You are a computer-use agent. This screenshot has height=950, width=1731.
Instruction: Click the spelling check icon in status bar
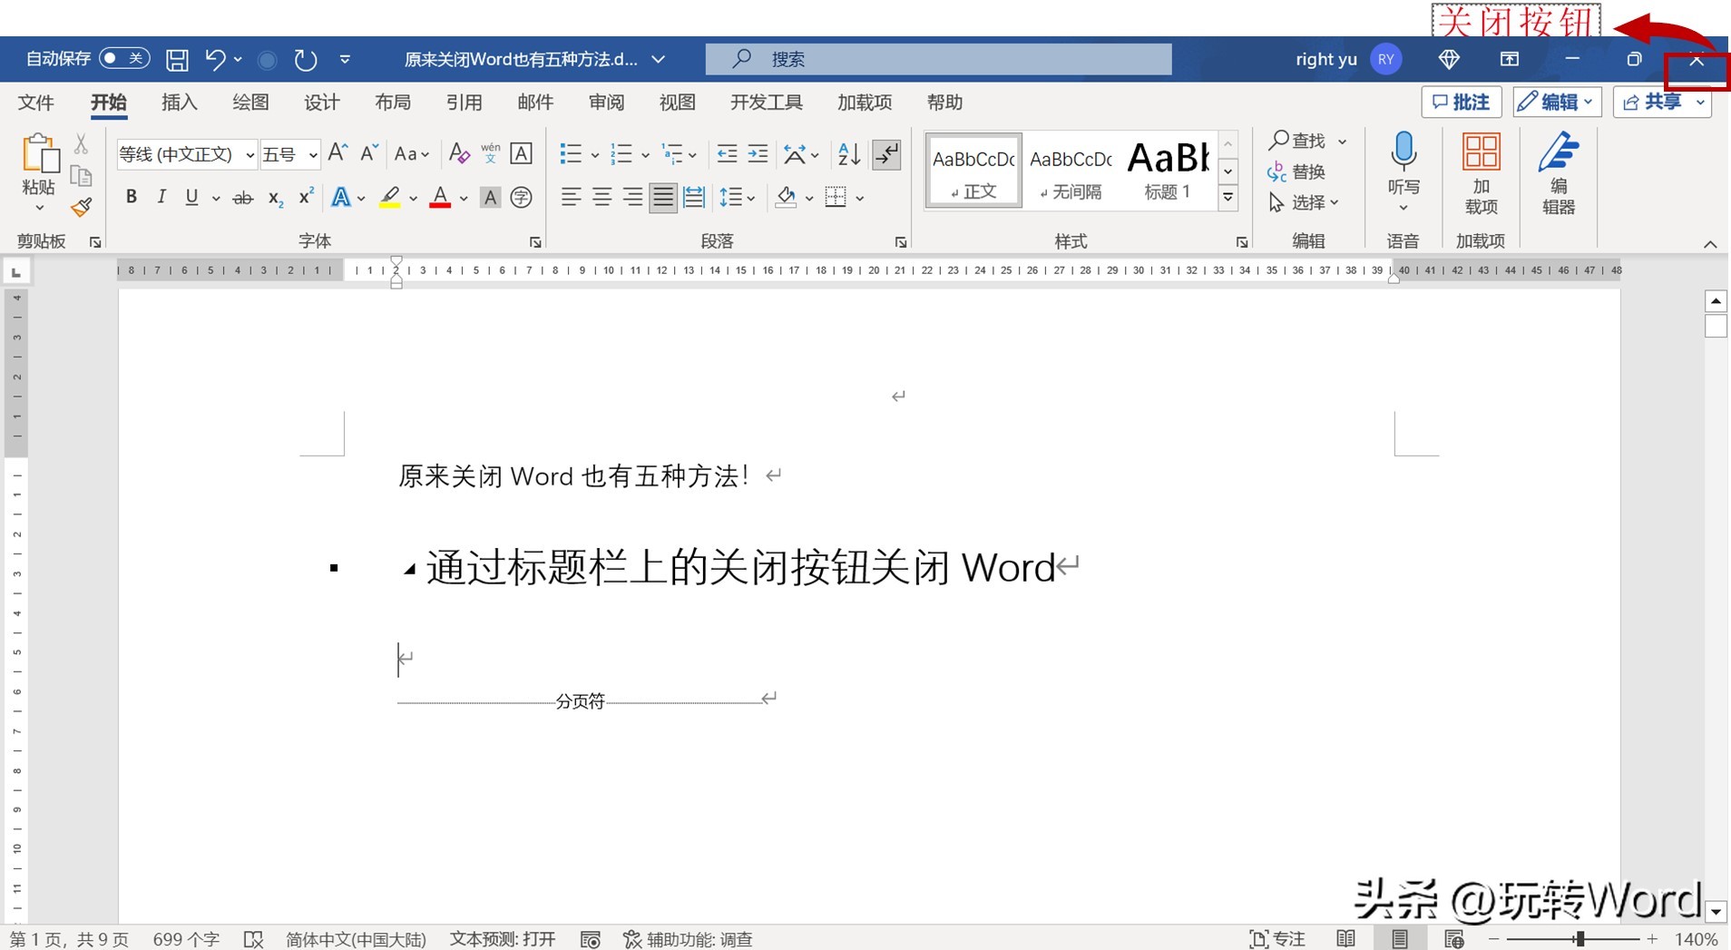click(253, 939)
